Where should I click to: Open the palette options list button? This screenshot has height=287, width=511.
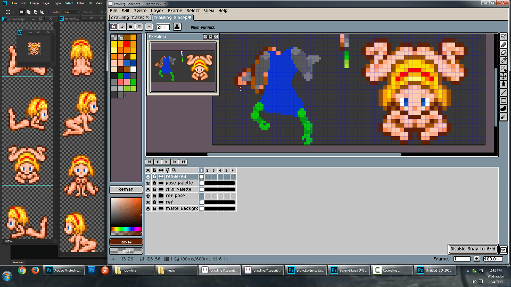[139, 27]
